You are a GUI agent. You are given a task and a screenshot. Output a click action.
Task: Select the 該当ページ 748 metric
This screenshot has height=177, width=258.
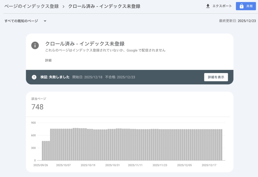38,107
